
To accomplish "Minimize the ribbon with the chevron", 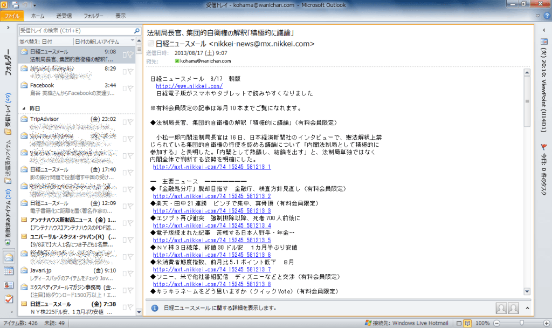I will 537,16.
